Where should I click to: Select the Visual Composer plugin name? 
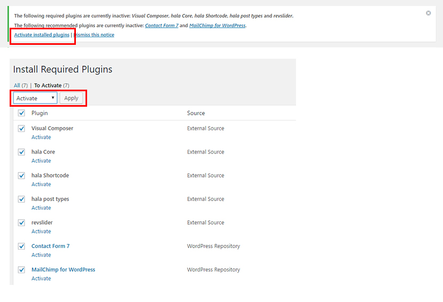coord(52,128)
